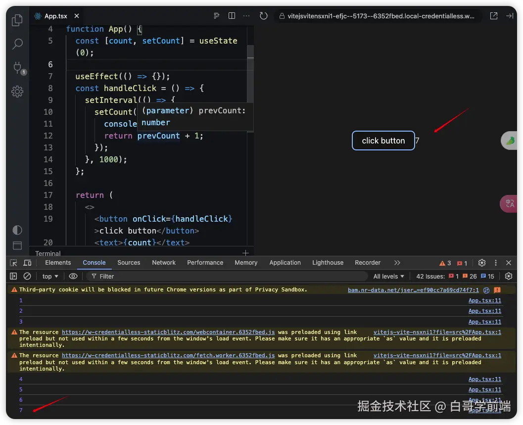
Task: Click the format code icon in editor toolbar
Action: click(x=217, y=16)
